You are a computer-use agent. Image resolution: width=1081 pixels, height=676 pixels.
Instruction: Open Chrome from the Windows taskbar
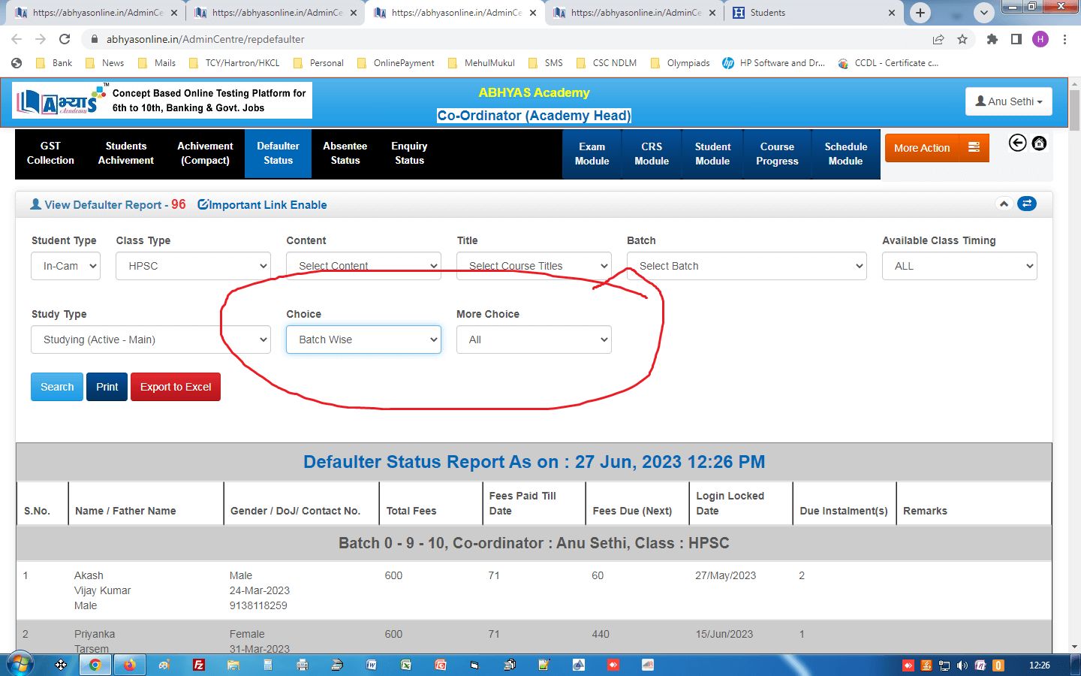point(95,665)
